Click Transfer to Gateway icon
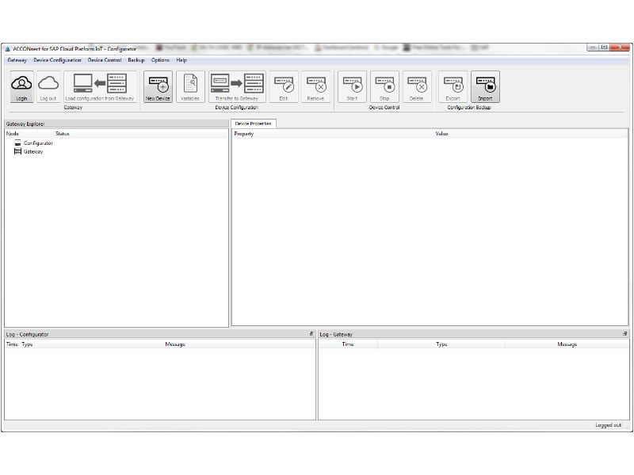The width and height of the screenshot is (634, 475). [237, 85]
